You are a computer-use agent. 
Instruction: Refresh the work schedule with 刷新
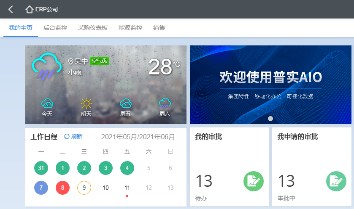coord(73,136)
